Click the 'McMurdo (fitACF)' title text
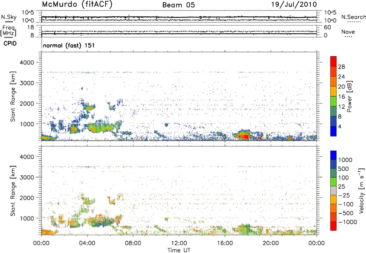The height and width of the screenshot is (253, 366). pos(77,5)
